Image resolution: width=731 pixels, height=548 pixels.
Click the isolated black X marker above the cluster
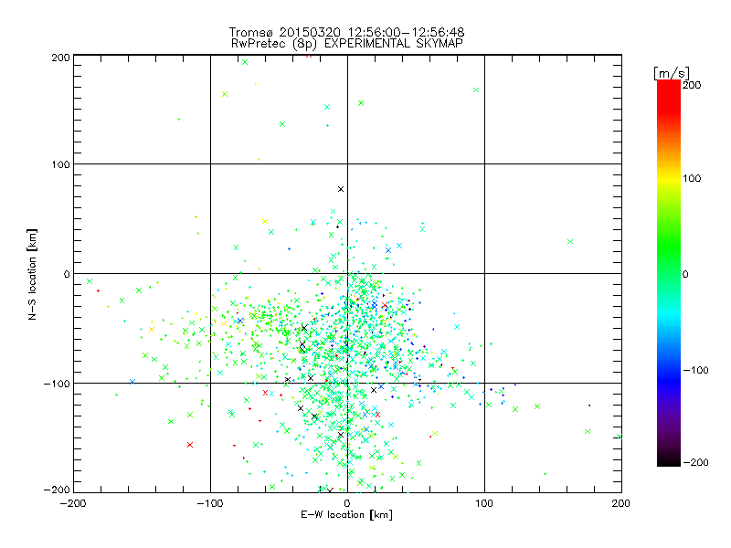point(341,189)
